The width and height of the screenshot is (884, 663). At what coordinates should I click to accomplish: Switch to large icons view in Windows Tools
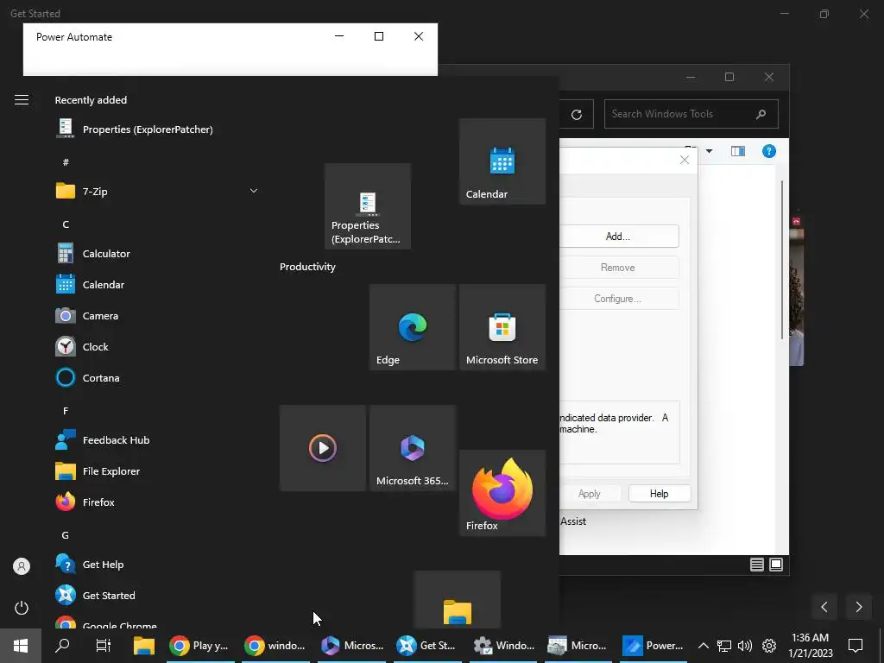pos(776,565)
